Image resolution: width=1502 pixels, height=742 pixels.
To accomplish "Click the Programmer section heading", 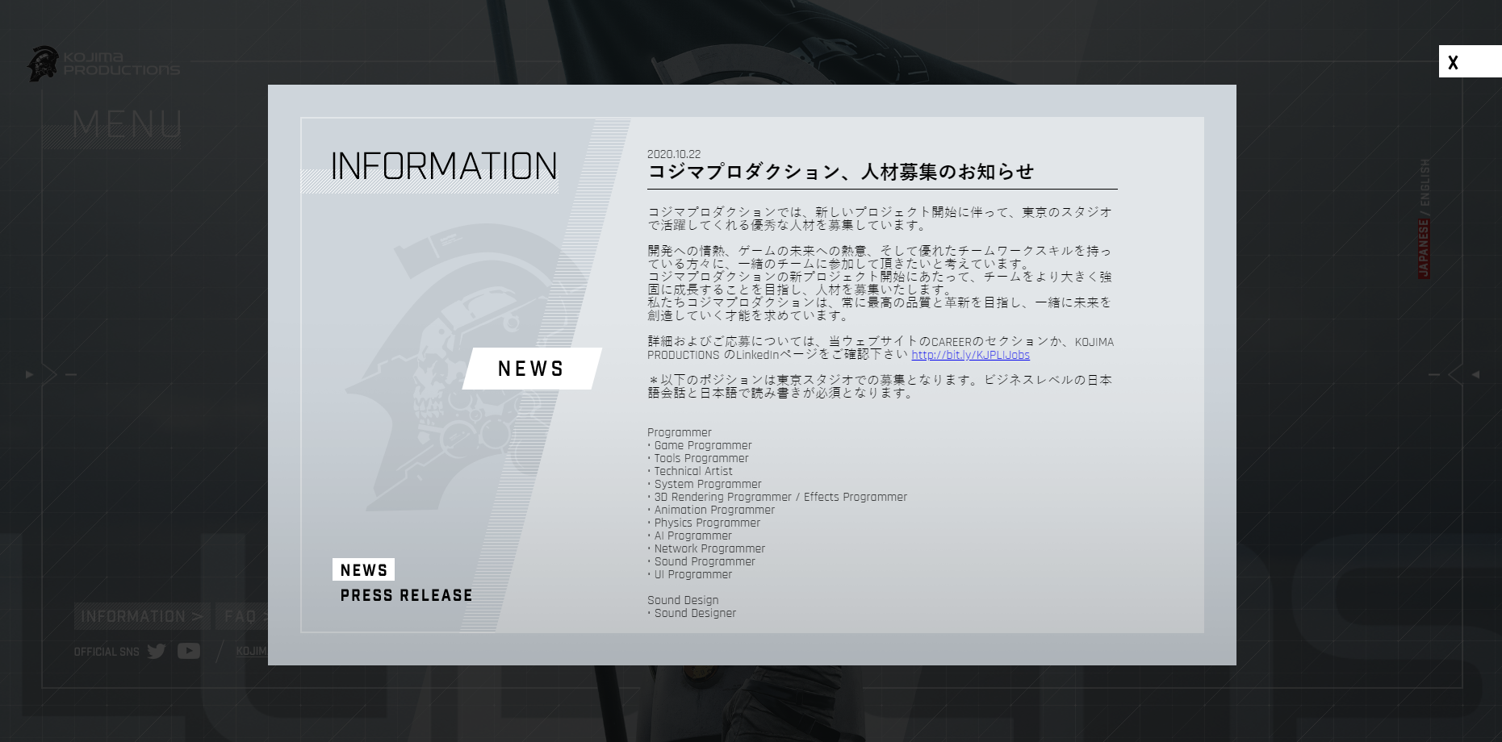I will (x=680, y=432).
